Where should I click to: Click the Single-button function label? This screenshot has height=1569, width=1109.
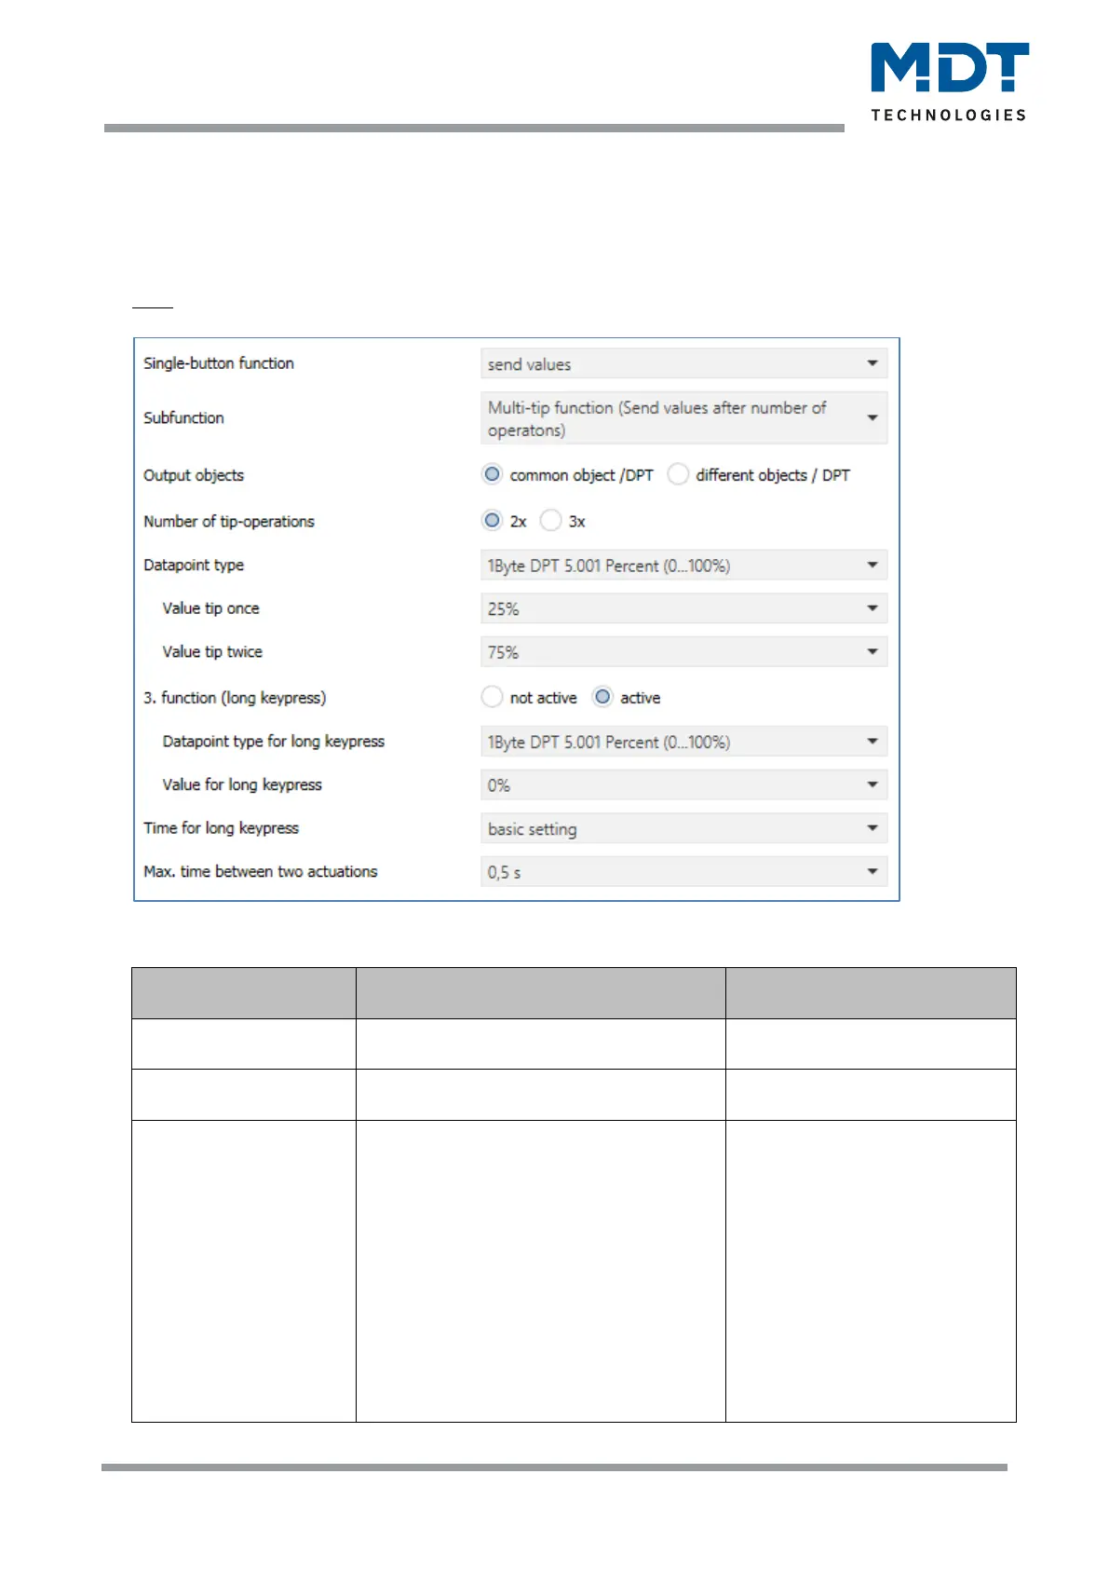[219, 363]
